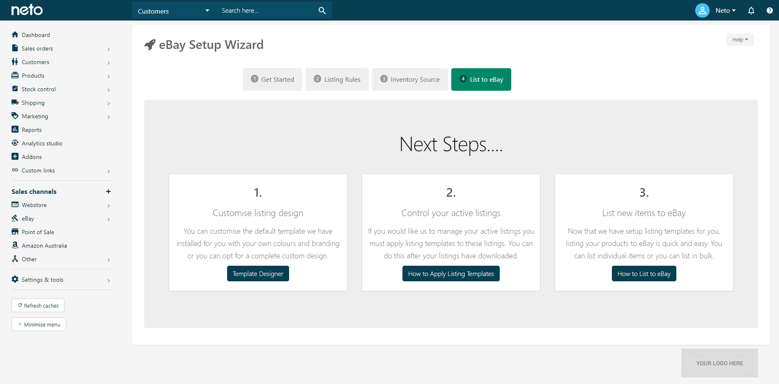Click the Analytics studio icon
The width and height of the screenshot is (779, 384).
(15, 143)
